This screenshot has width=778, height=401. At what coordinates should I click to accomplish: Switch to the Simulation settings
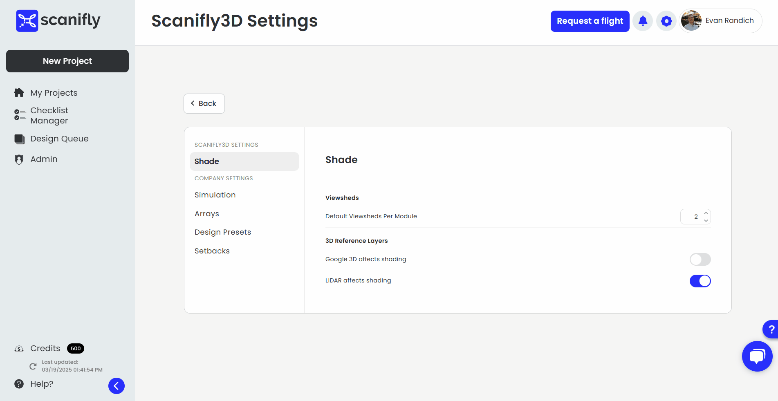coord(215,195)
